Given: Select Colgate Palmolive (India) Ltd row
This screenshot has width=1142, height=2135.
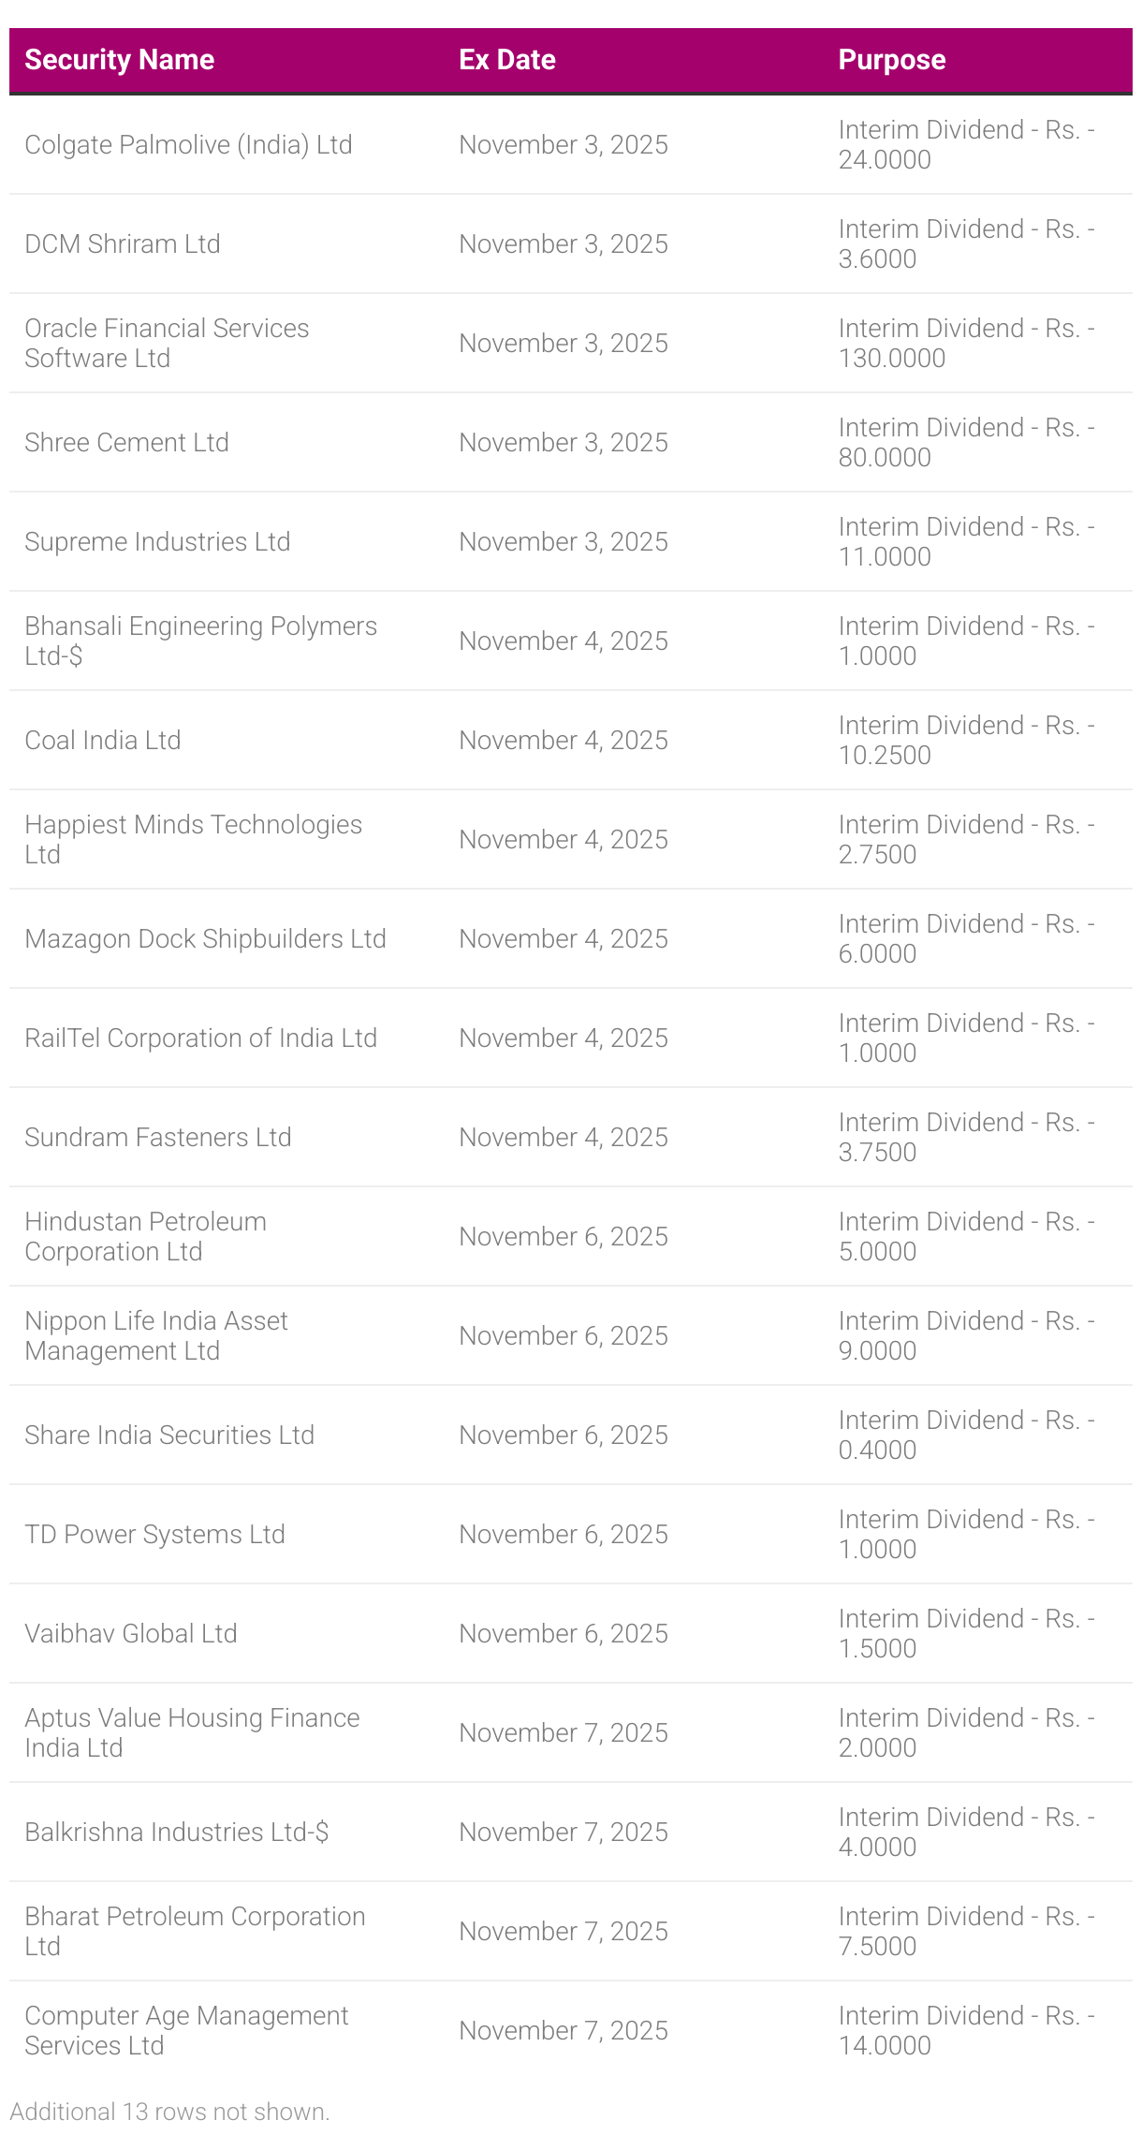Looking at the screenshot, I should 188,145.
